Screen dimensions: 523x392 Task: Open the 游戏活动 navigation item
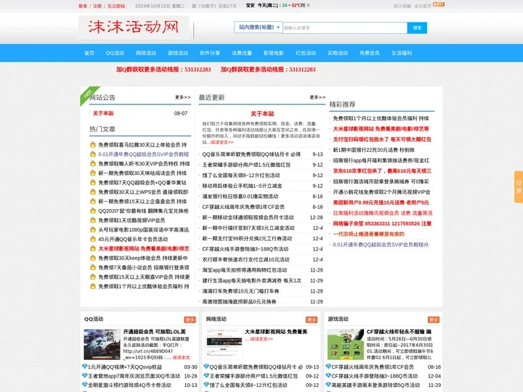(178, 53)
